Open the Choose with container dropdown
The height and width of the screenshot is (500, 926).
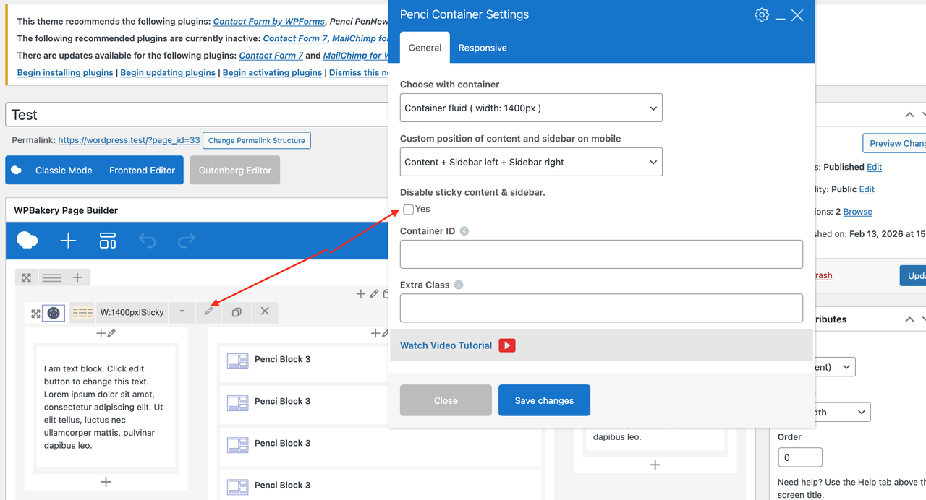click(x=531, y=108)
